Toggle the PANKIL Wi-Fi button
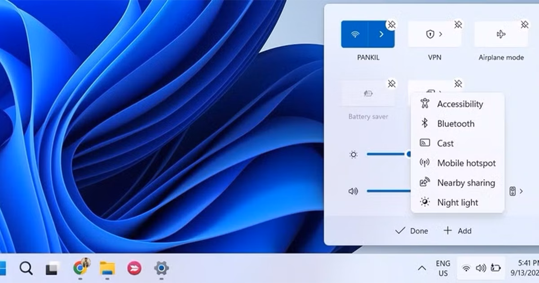The height and width of the screenshot is (283, 539). point(354,34)
